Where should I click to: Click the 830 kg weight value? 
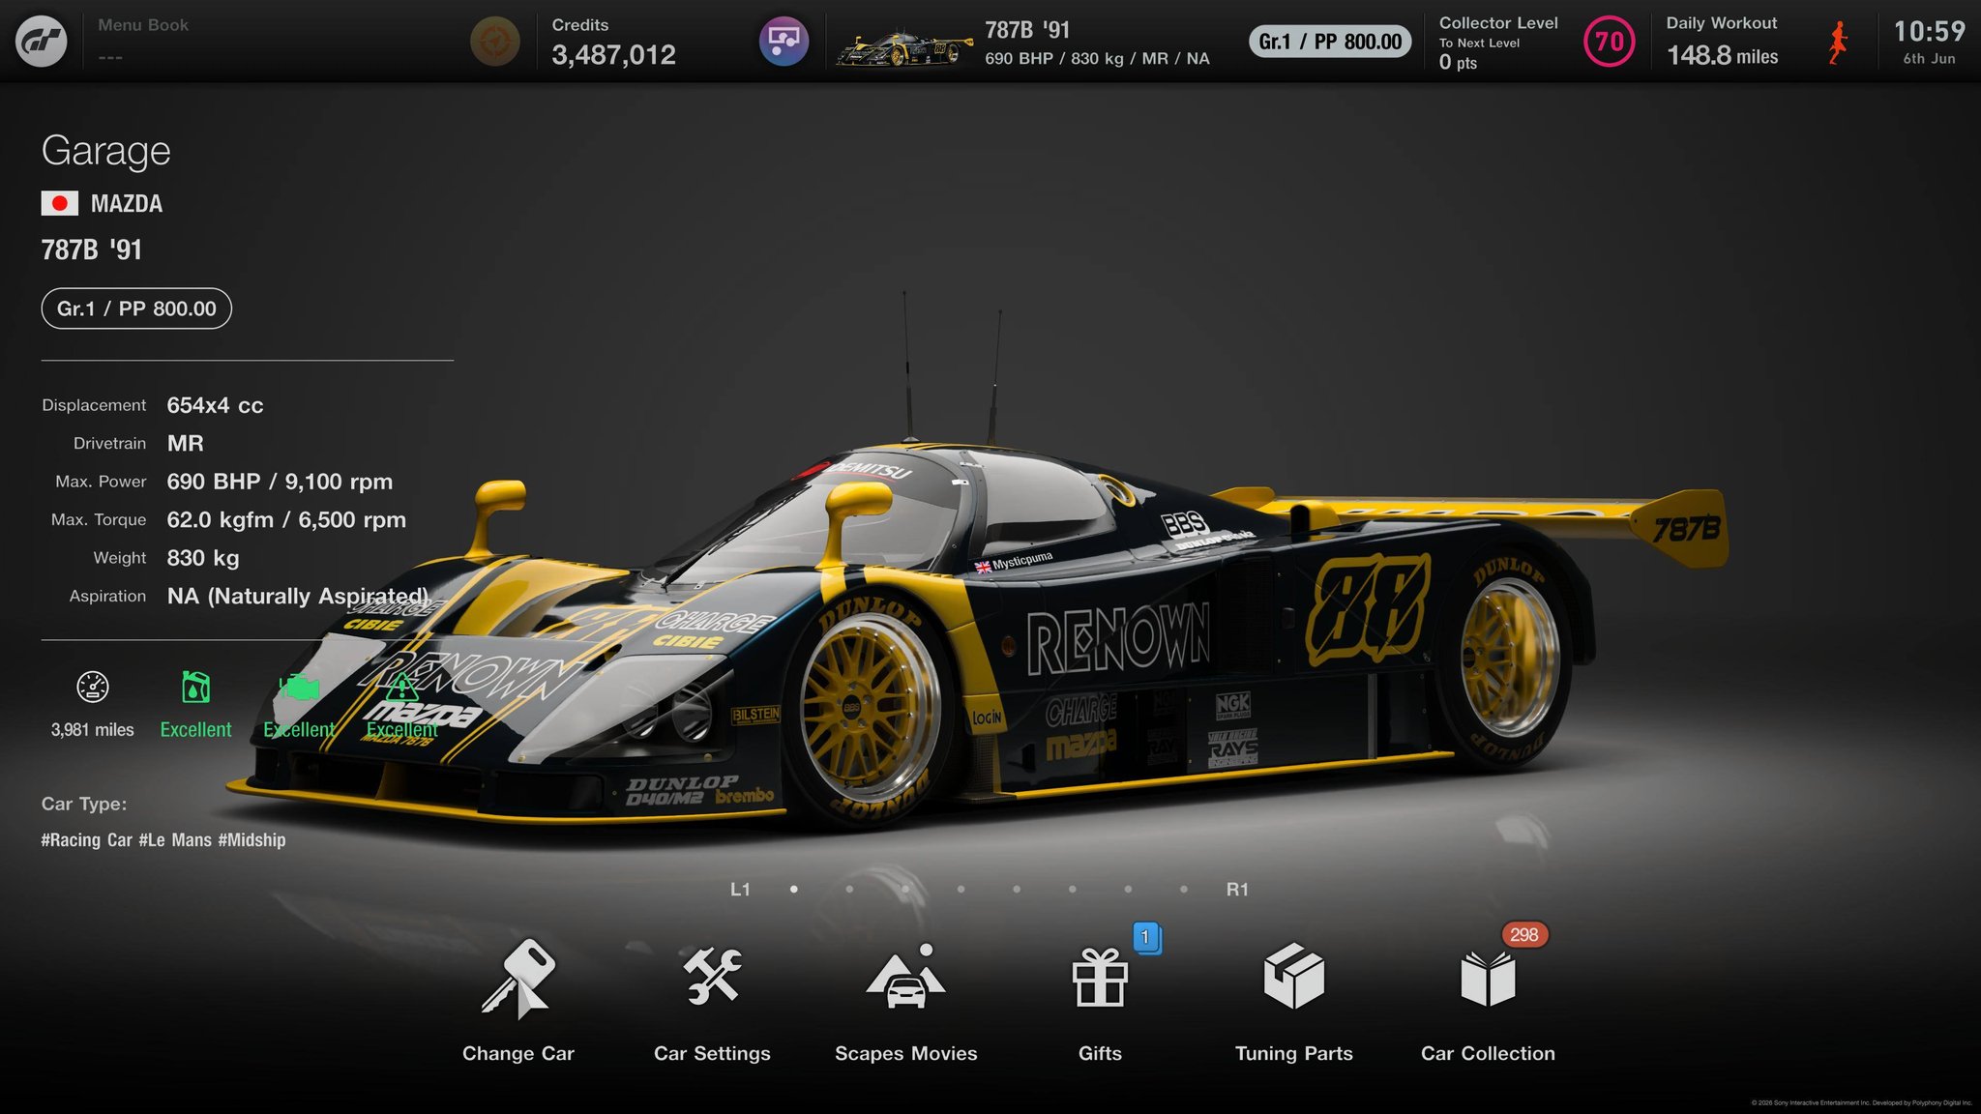coord(203,558)
